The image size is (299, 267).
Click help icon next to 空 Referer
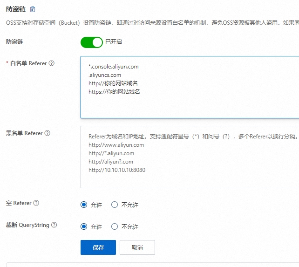(x=36, y=203)
